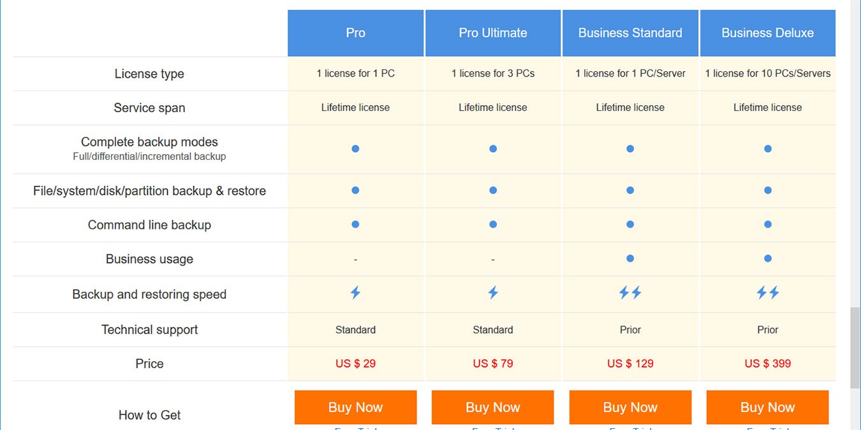Image resolution: width=861 pixels, height=430 pixels.
Task: Select the Pro column header
Action: click(355, 32)
